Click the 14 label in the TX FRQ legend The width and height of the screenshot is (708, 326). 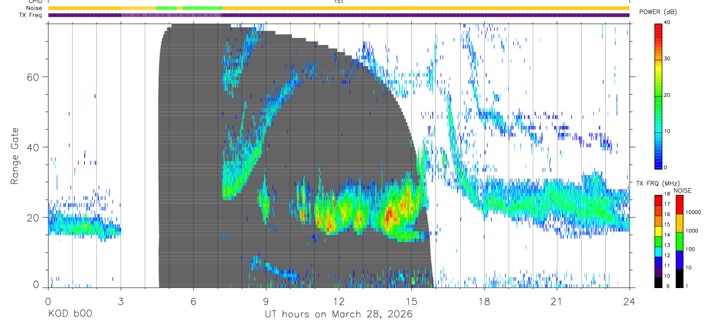667,235
